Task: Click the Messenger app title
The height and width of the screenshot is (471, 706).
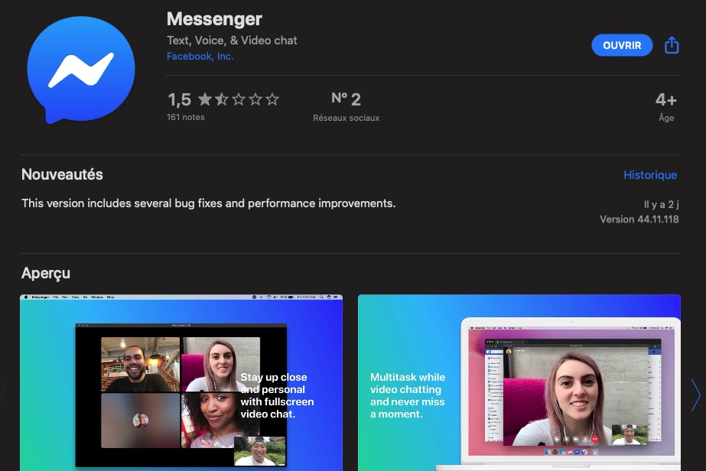Action: coord(214,19)
